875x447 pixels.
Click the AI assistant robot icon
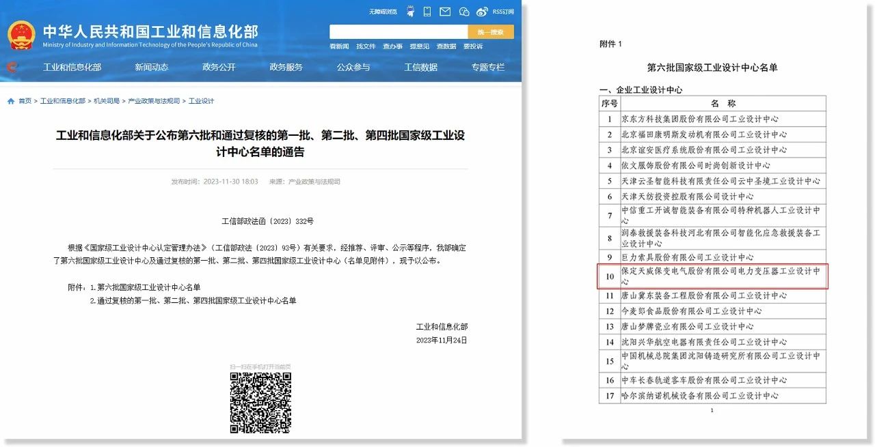pyautogui.click(x=410, y=12)
